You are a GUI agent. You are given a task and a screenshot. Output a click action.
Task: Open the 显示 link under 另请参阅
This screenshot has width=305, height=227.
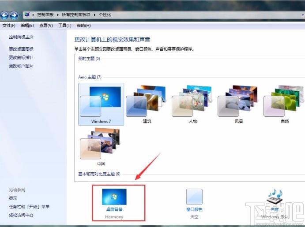click(13, 198)
